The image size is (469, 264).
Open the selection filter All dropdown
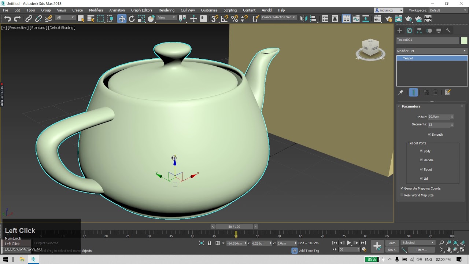point(65,18)
